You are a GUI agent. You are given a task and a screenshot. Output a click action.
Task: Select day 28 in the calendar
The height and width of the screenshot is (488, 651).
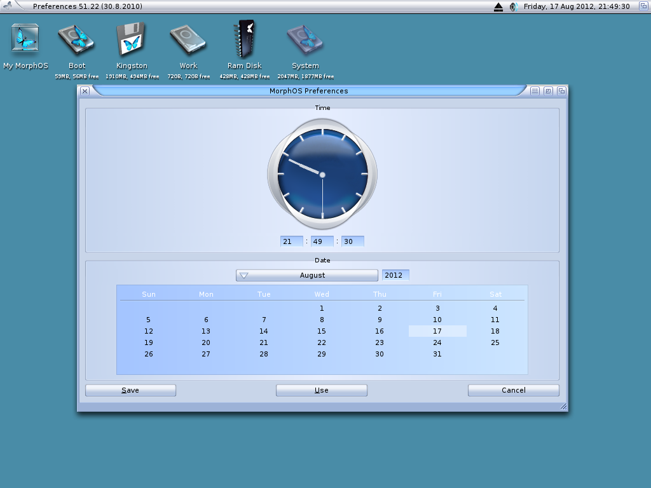point(264,354)
